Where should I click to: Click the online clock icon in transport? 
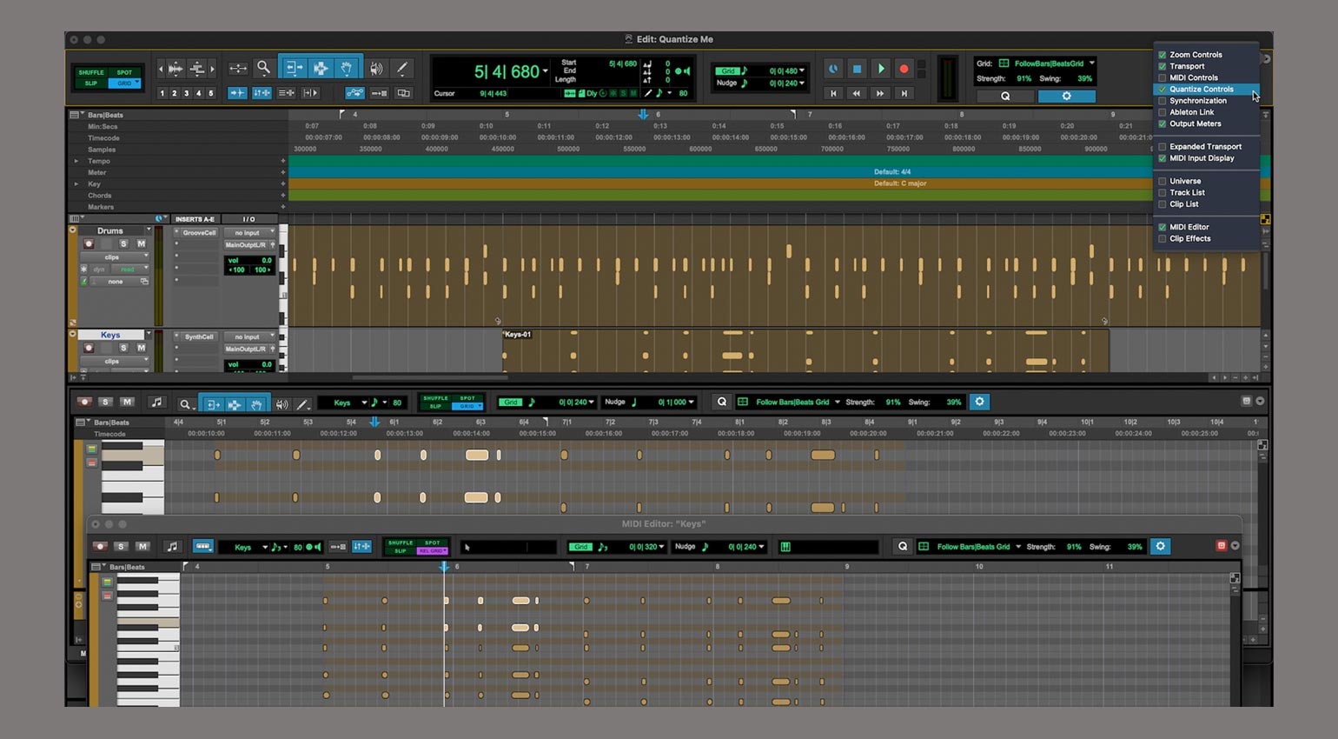(x=833, y=69)
